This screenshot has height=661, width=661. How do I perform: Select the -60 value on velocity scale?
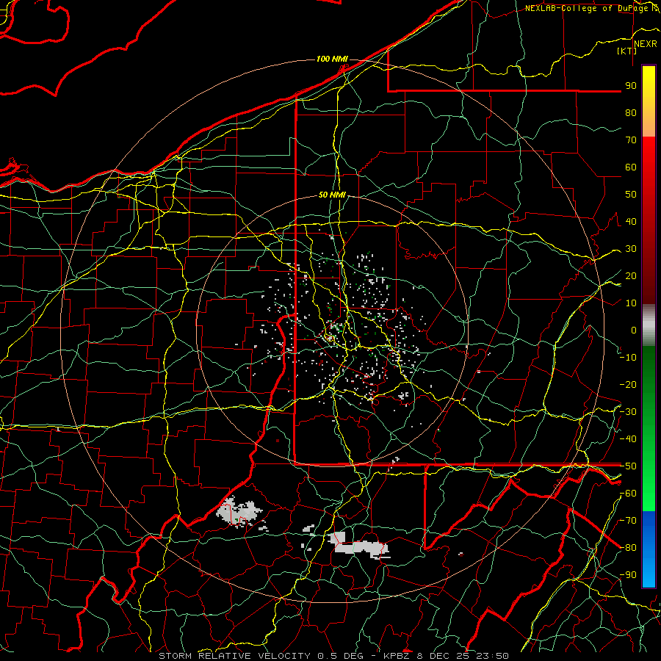[628, 494]
